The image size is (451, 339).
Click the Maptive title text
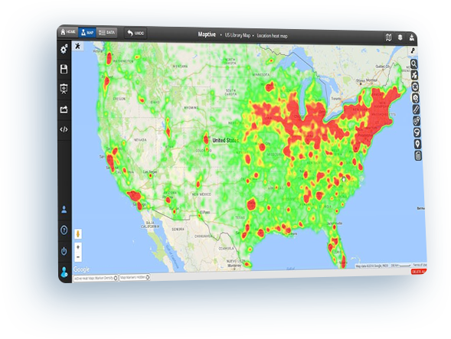207,34
